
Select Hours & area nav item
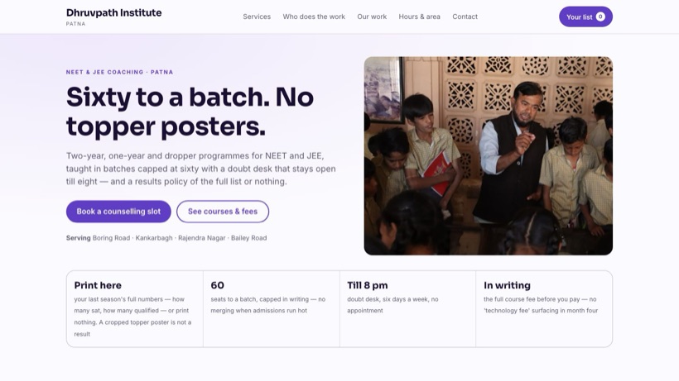tap(419, 17)
